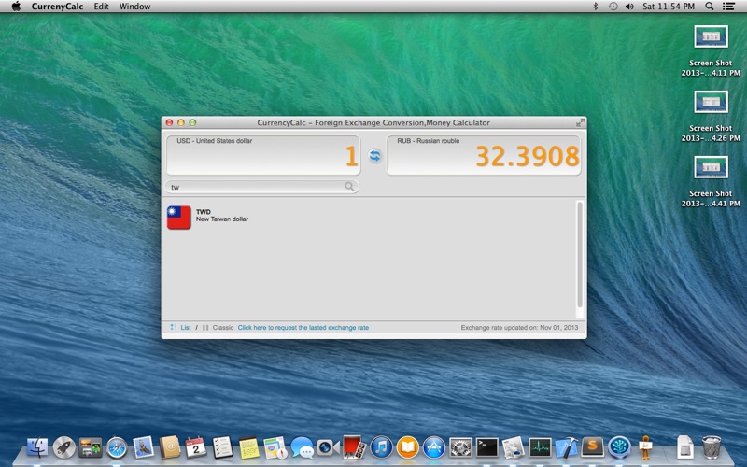The width and height of the screenshot is (747, 467).
Task: Click the Taiwan flag icon
Action: coord(179,218)
